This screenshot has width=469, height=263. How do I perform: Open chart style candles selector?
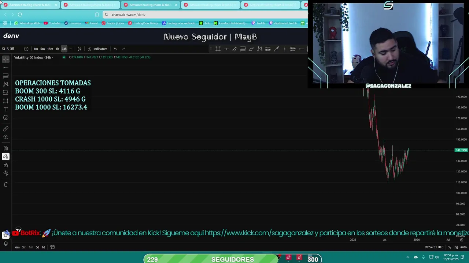point(79,49)
